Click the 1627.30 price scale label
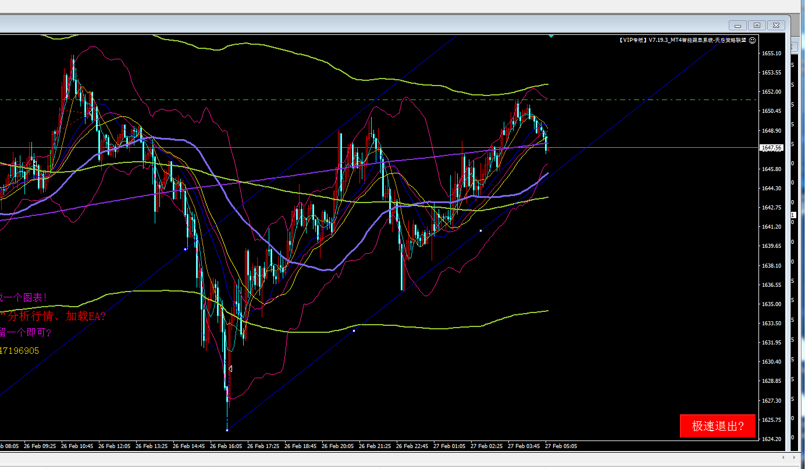 [771, 400]
